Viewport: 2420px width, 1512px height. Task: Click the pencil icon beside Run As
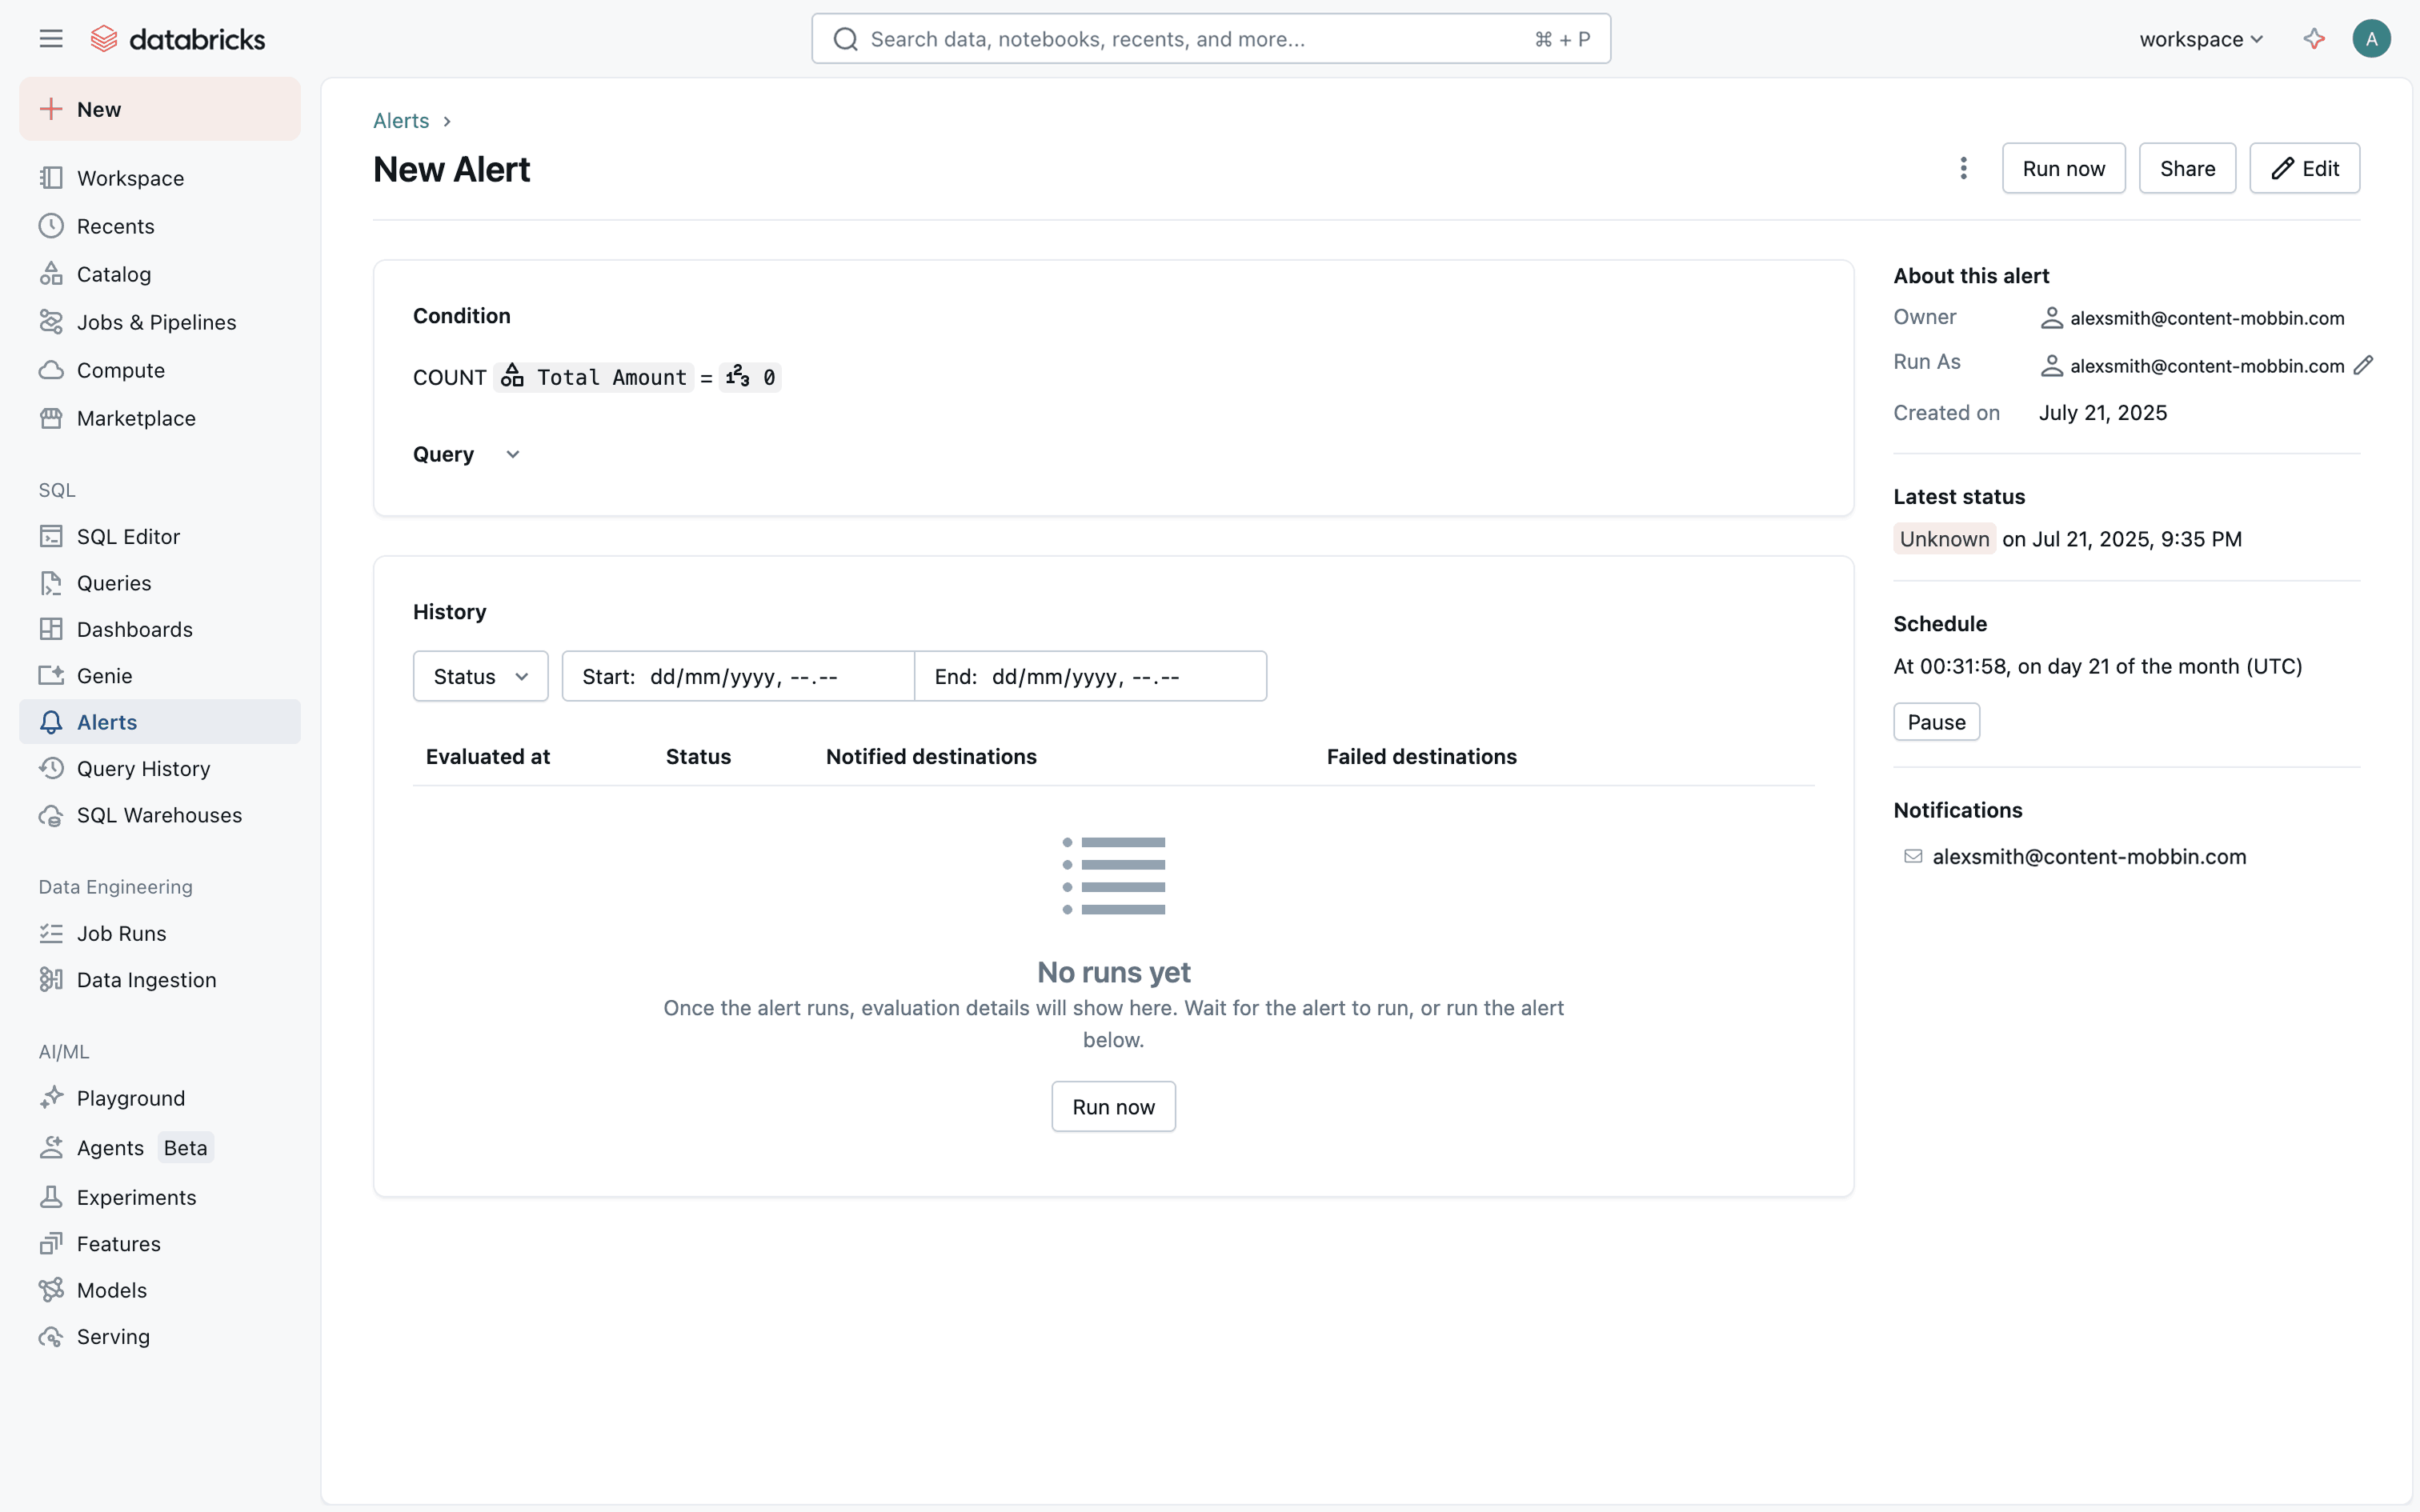click(2363, 366)
